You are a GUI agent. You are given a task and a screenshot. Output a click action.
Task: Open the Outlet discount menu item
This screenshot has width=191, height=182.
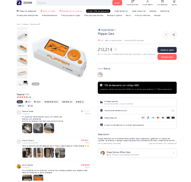(98, 11)
